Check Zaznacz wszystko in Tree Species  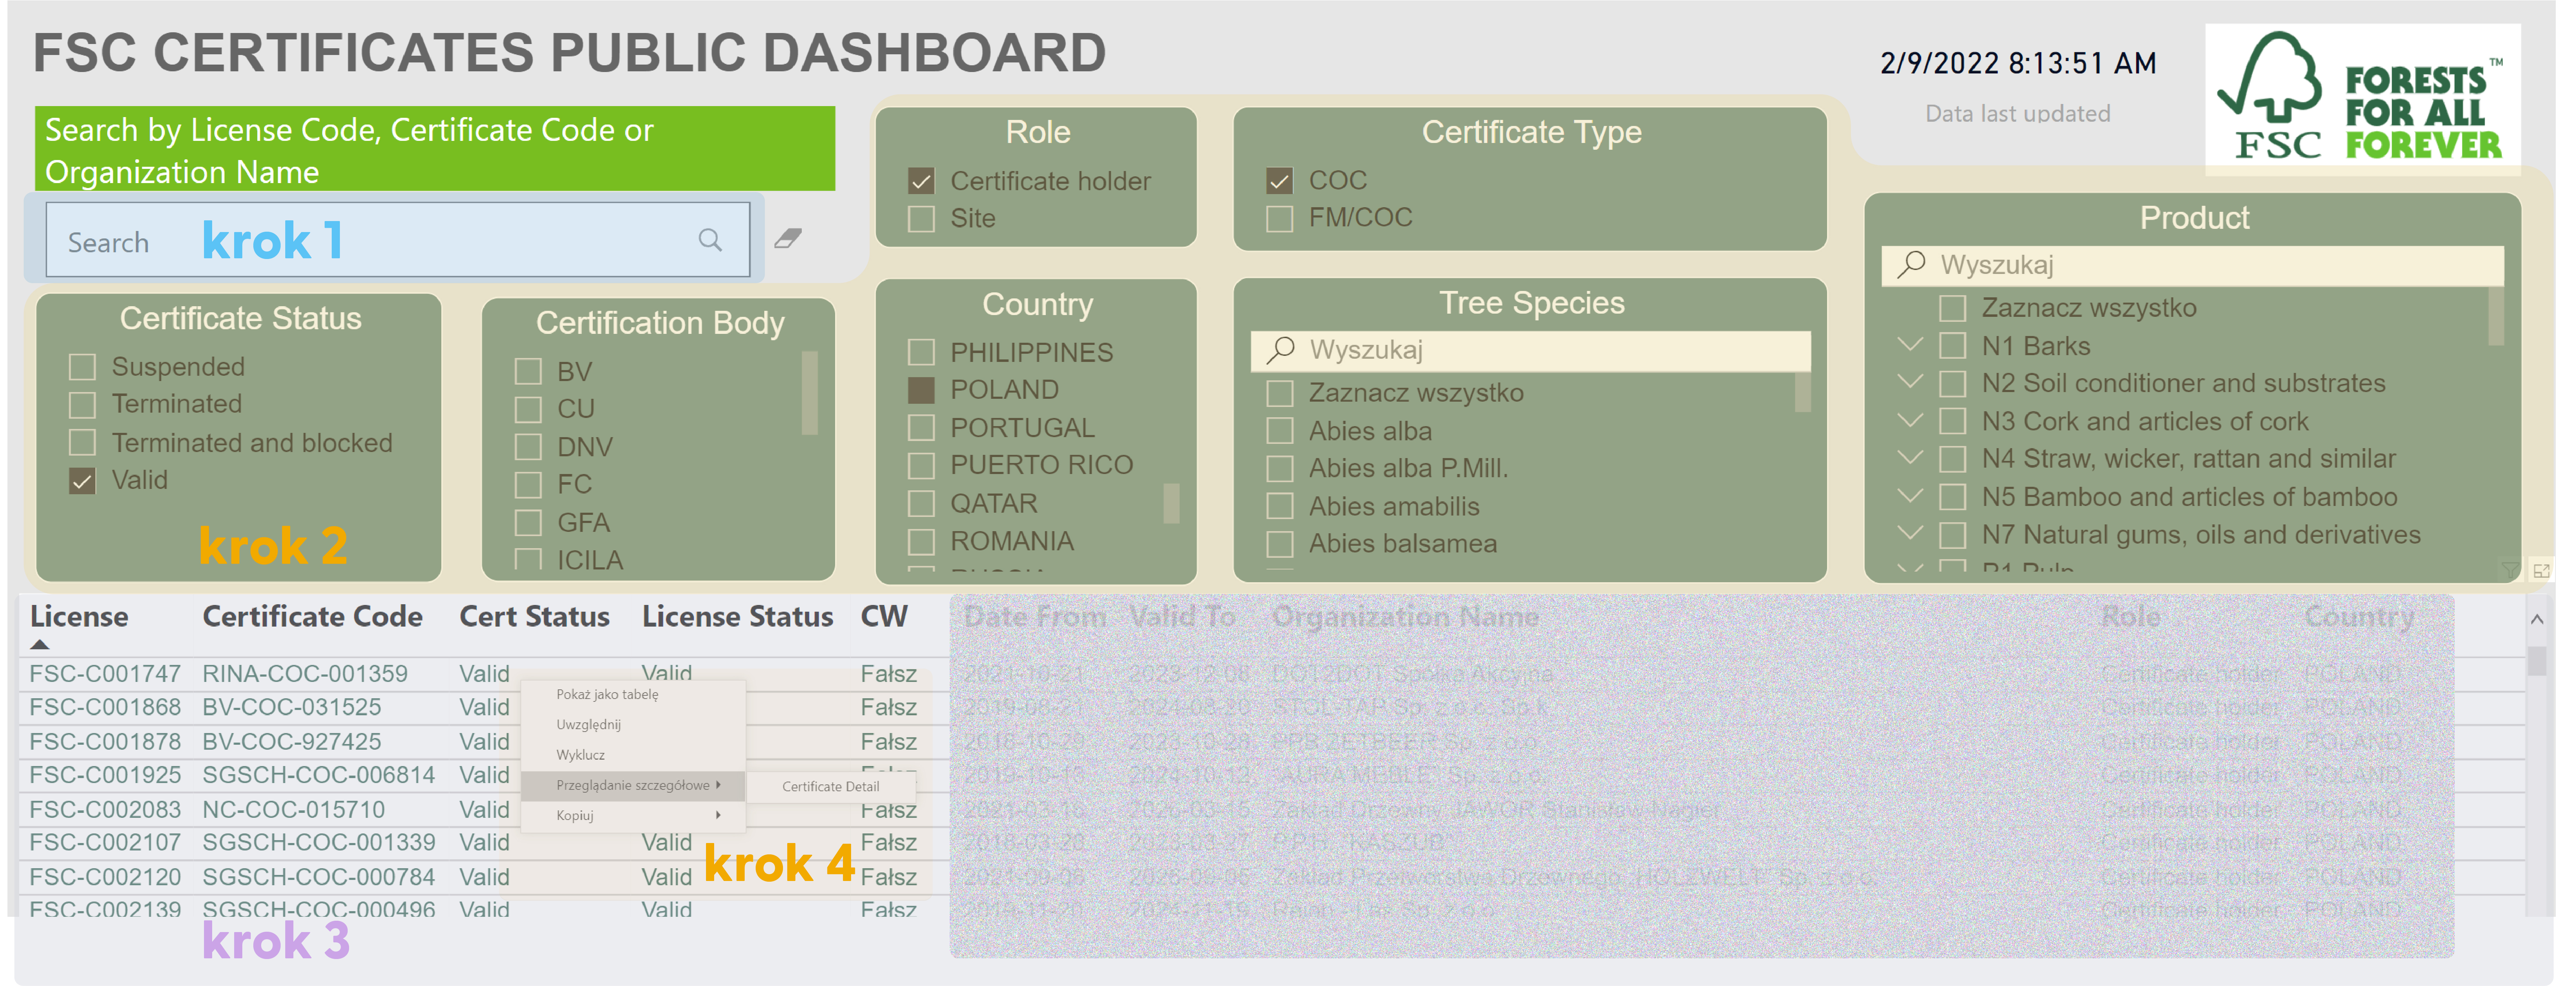click(1280, 393)
